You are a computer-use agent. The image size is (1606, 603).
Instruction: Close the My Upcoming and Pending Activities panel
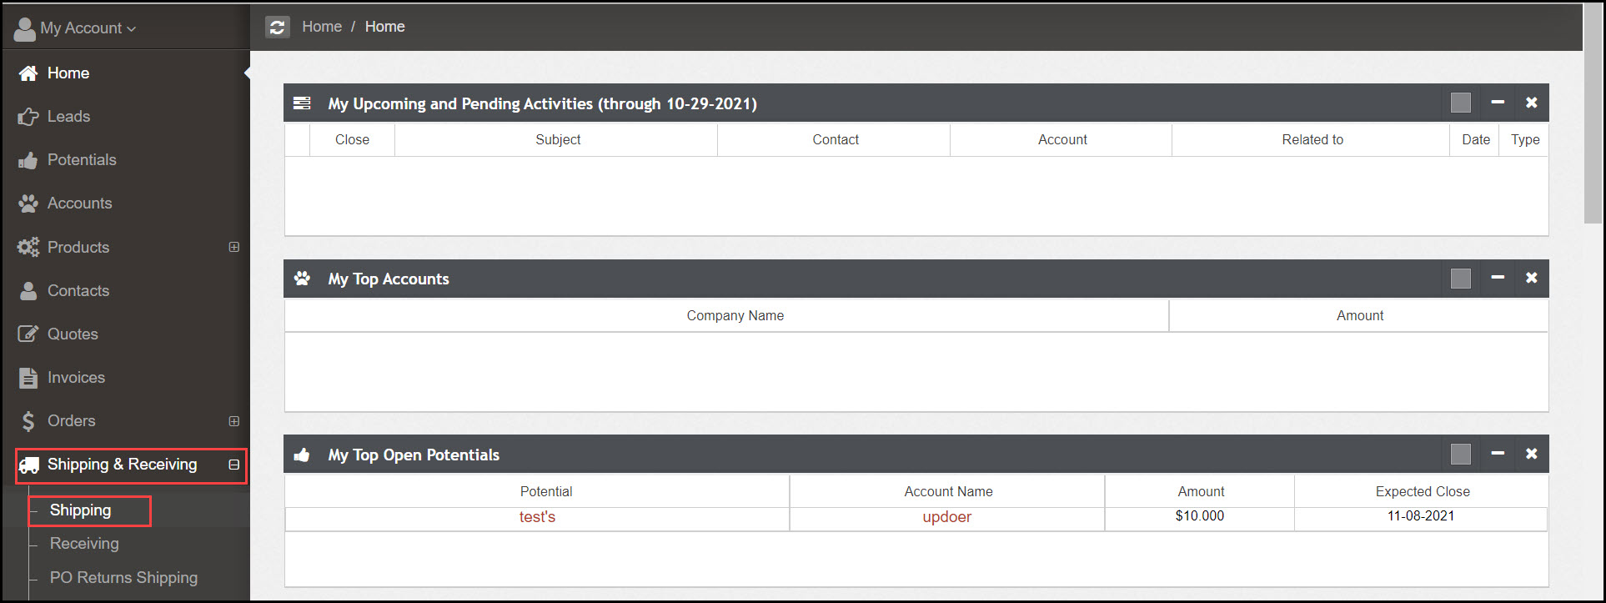click(1532, 103)
